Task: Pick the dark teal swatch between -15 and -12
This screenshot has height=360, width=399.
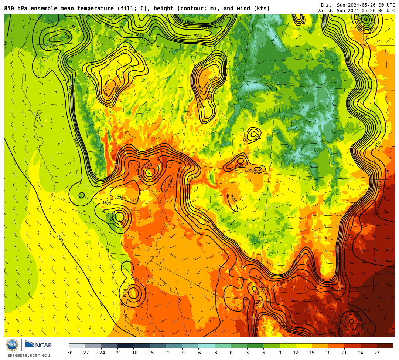Action: click(158, 346)
